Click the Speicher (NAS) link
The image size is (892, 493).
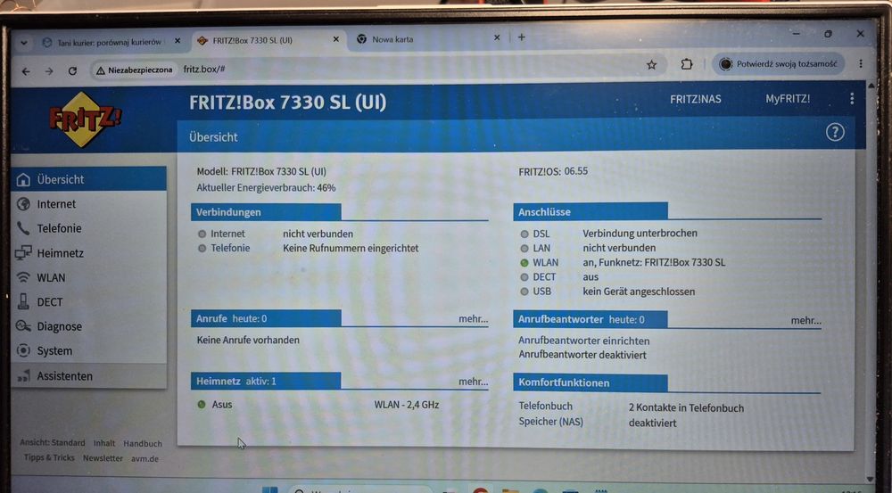click(x=550, y=422)
